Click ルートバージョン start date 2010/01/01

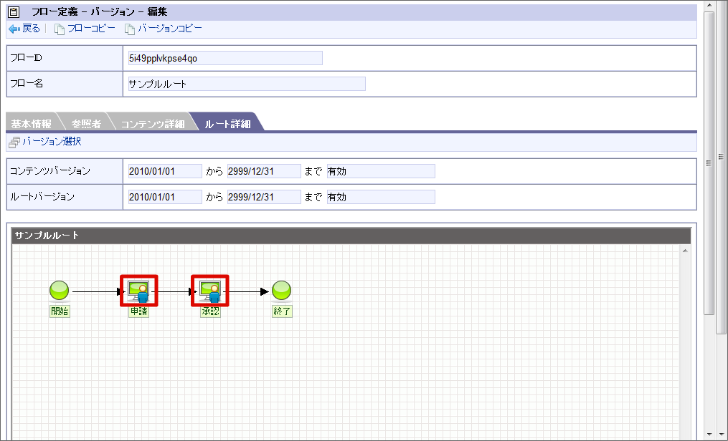point(165,197)
